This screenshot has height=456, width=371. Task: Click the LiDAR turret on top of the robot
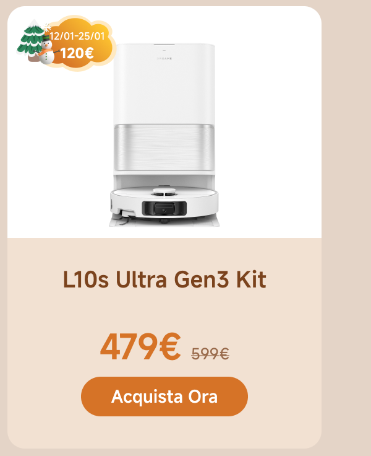pyautogui.click(x=164, y=191)
